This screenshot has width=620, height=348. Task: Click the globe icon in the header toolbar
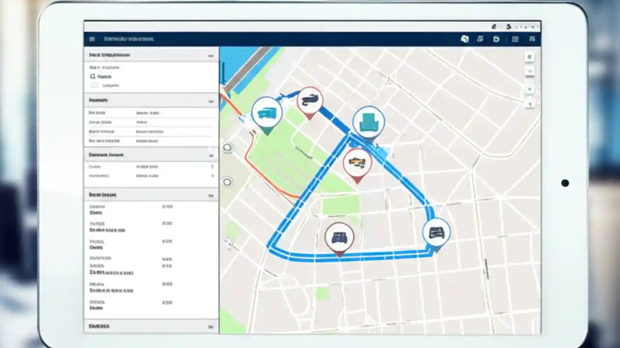point(465,39)
